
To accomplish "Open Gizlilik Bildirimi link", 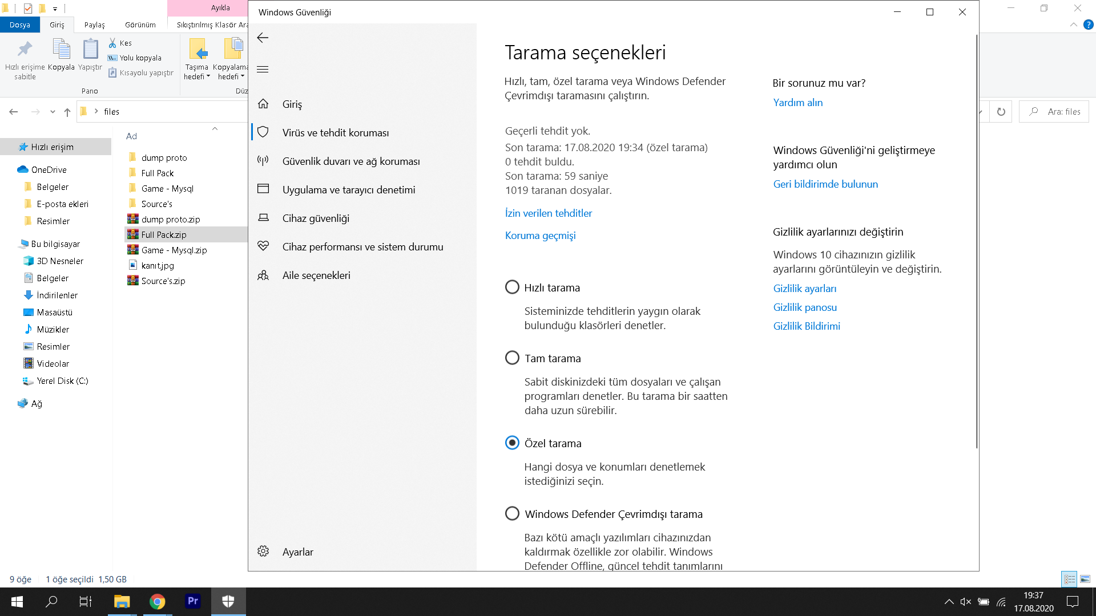I will click(807, 326).
